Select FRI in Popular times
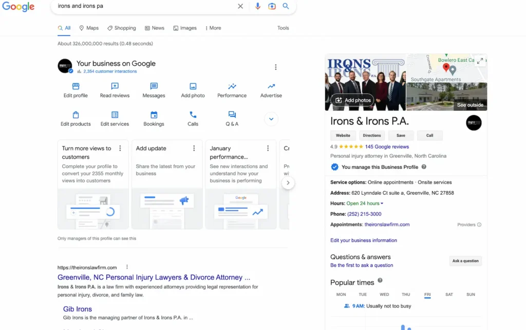Viewport: 526px width, 330px height. click(x=427, y=295)
